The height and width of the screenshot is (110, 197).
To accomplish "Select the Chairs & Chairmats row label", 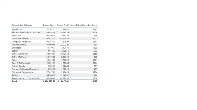I will point(21,38).
